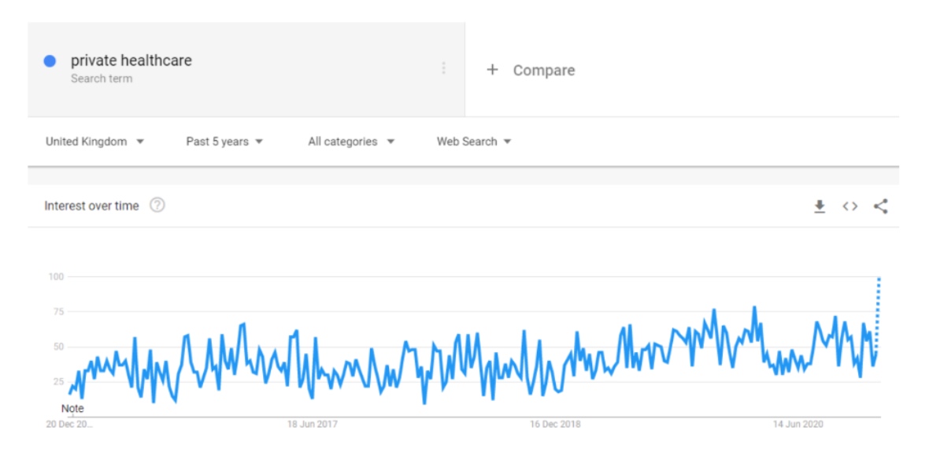This screenshot has width=944, height=456.
Task: Open the search term options menu
Action: coord(444,68)
